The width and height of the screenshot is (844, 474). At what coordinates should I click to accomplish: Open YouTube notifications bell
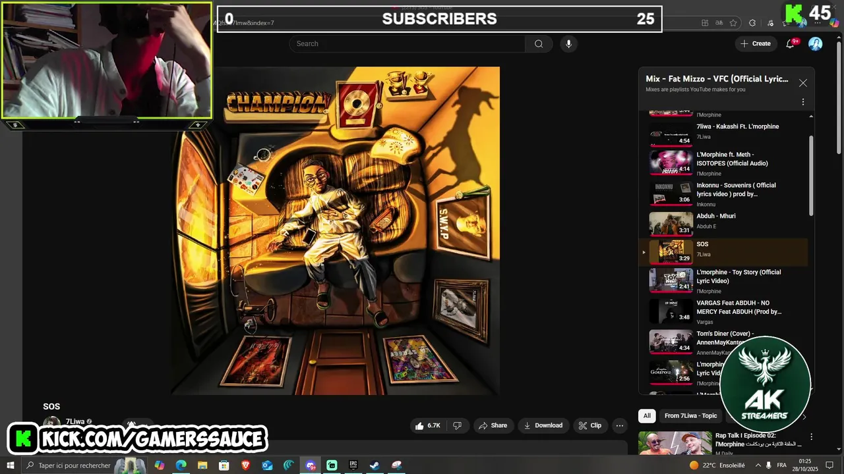point(791,43)
